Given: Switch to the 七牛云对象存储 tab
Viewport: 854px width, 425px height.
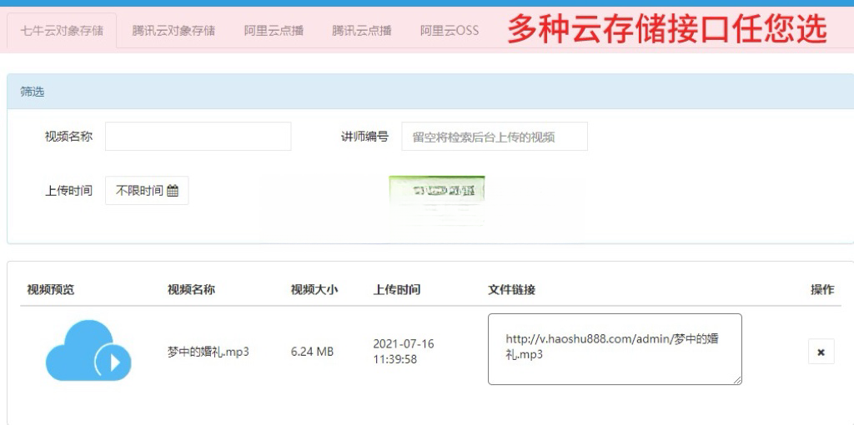Looking at the screenshot, I should coord(63,31).
